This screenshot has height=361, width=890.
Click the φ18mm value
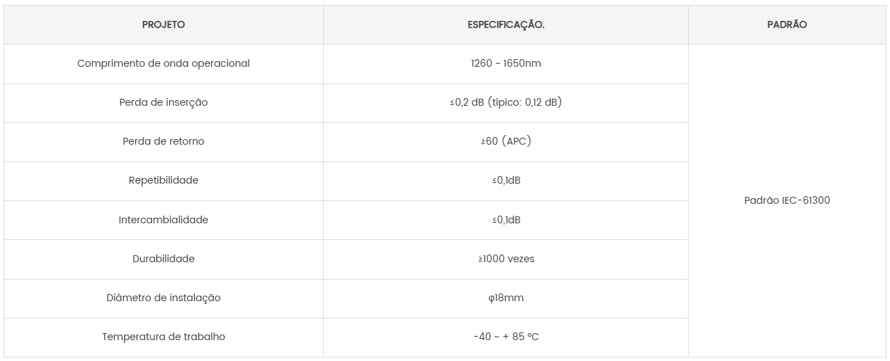506,298
